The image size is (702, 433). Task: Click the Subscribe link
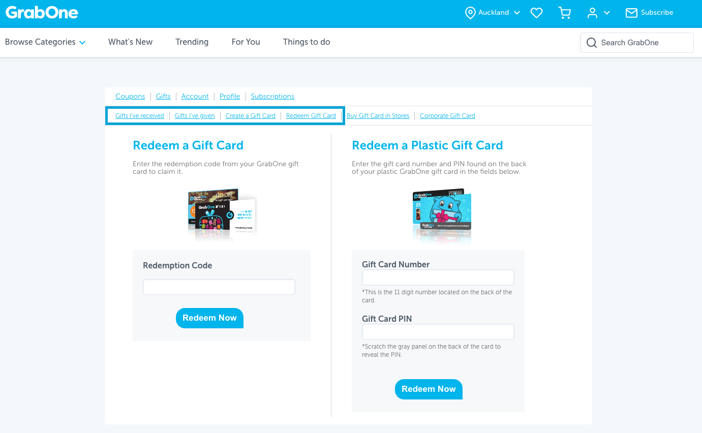tap(657, 13)
